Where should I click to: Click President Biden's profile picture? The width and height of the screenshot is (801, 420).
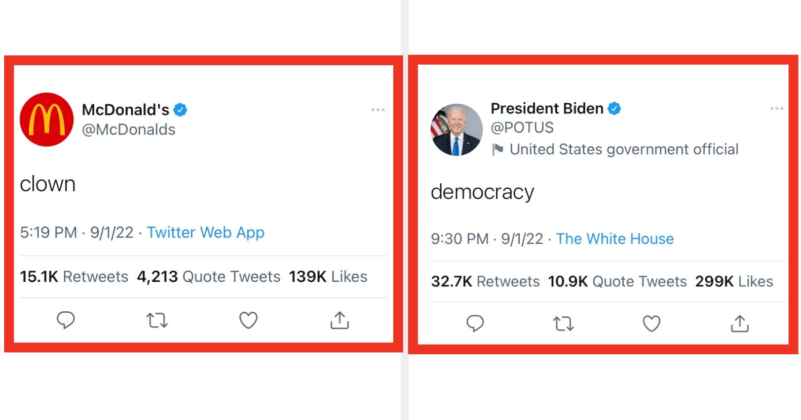[456, 129]
